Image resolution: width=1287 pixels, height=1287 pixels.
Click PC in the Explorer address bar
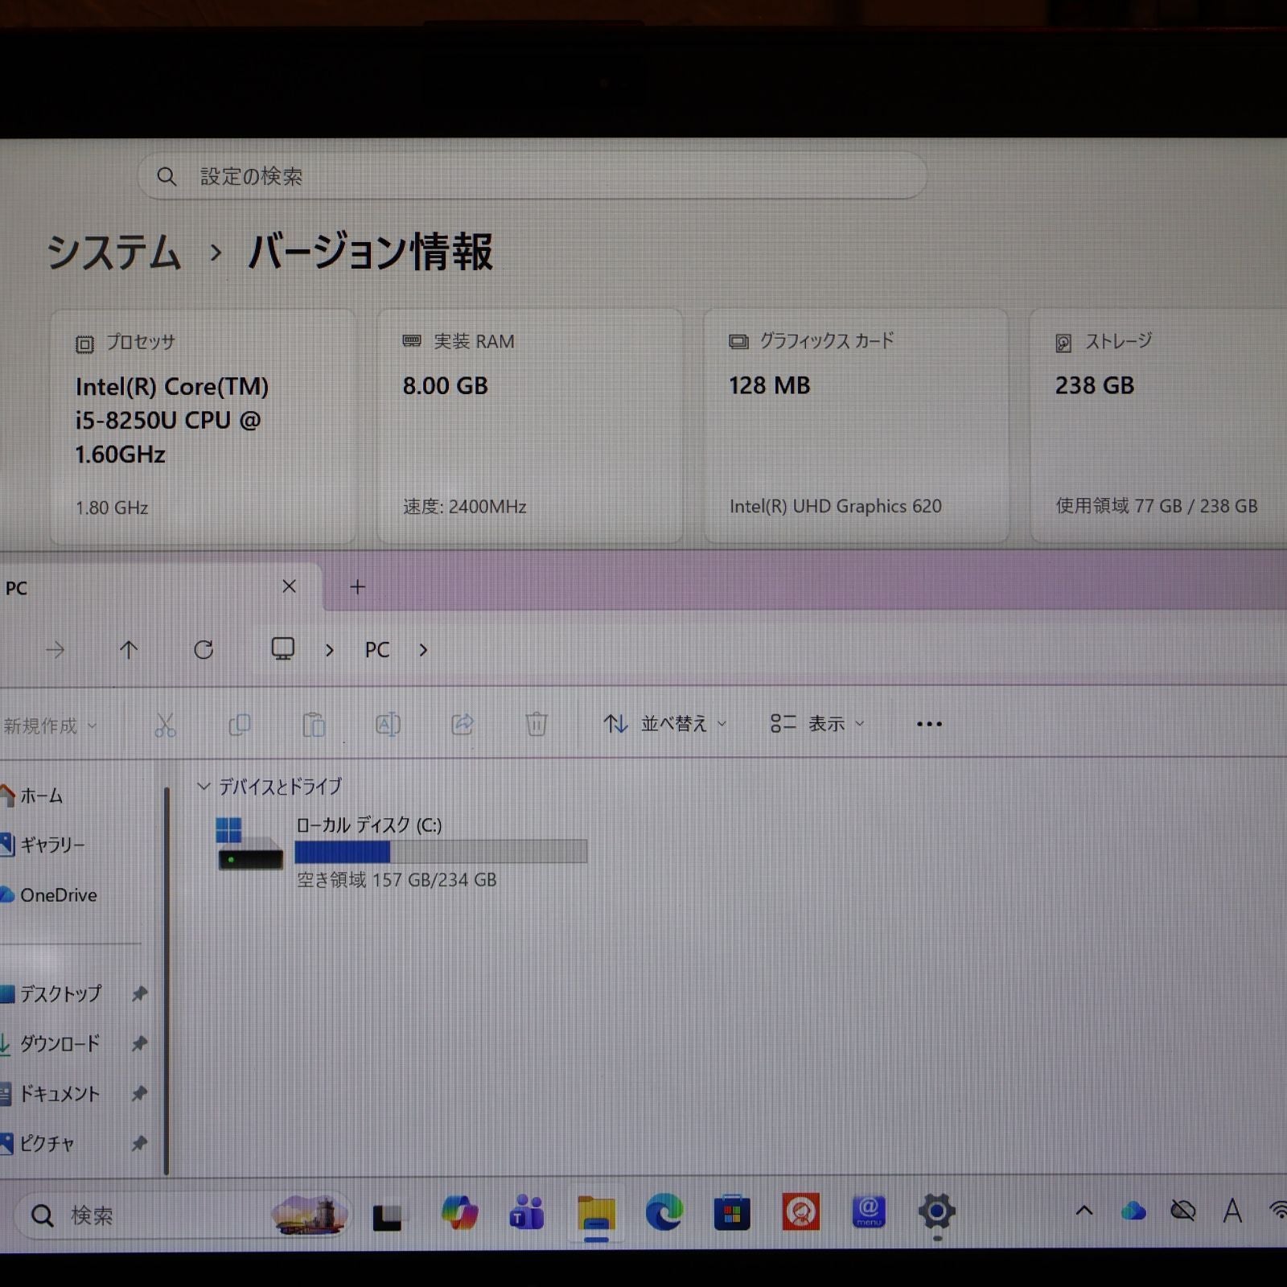pyautogui.click(x=377, y=650)
